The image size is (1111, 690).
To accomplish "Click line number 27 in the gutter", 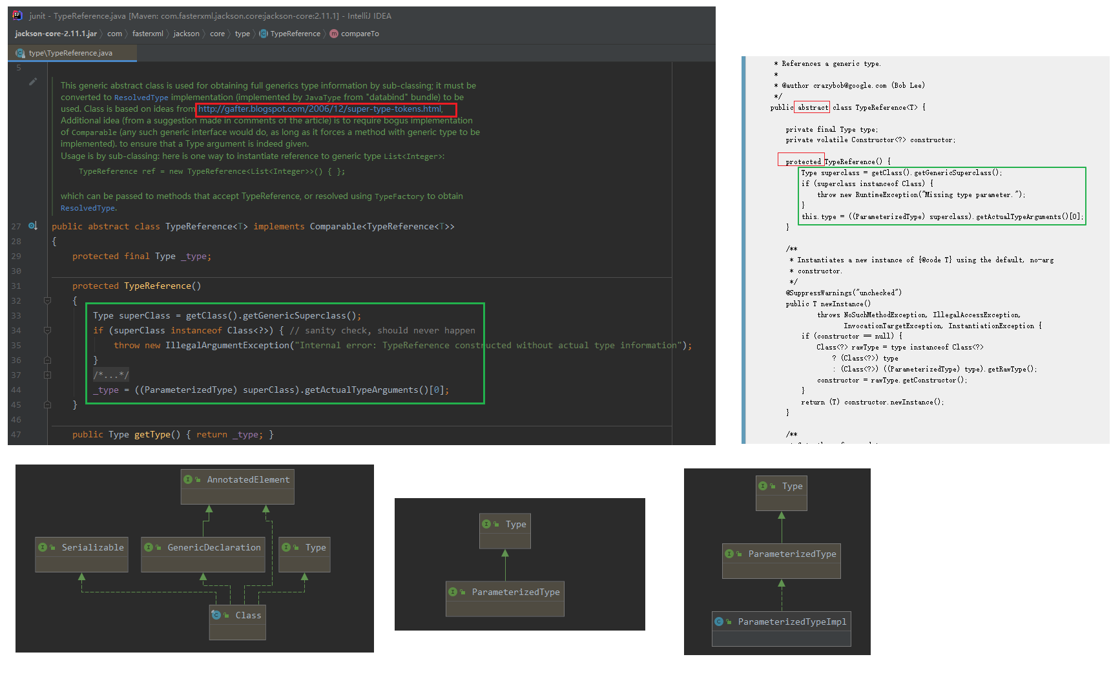I will (x=16, y=226).
